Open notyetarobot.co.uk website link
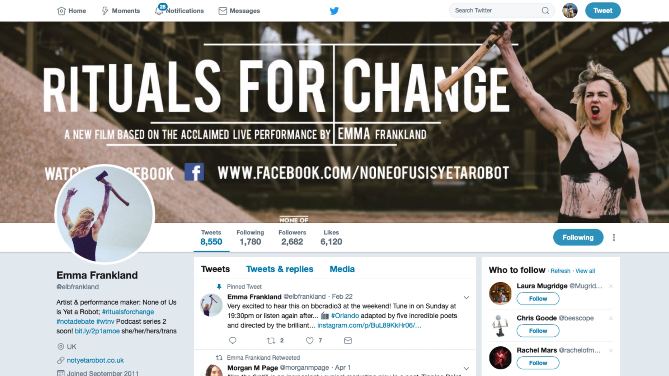The width and height of the screenshot is (669, 376). pos(95,360)
